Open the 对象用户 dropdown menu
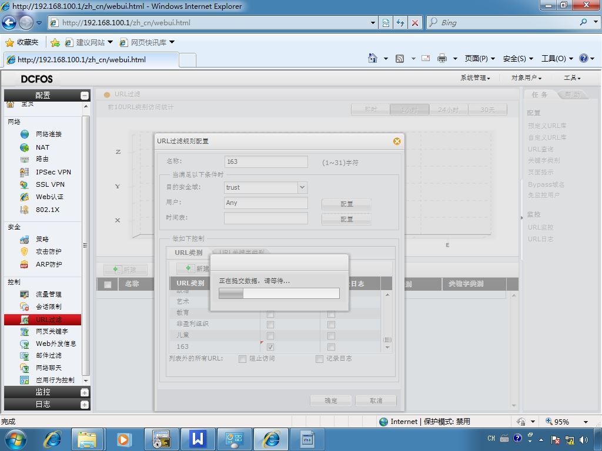Image resolution: width=602 pixels, height=451 pixels. point(526,78)
